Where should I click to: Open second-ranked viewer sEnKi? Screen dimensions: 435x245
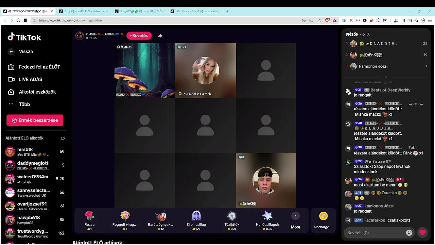(x=386, y=55)
